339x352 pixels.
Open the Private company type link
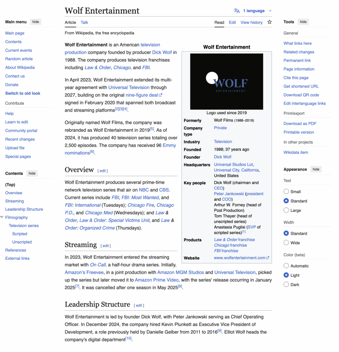pyautogui.click(x=220, y=128)
